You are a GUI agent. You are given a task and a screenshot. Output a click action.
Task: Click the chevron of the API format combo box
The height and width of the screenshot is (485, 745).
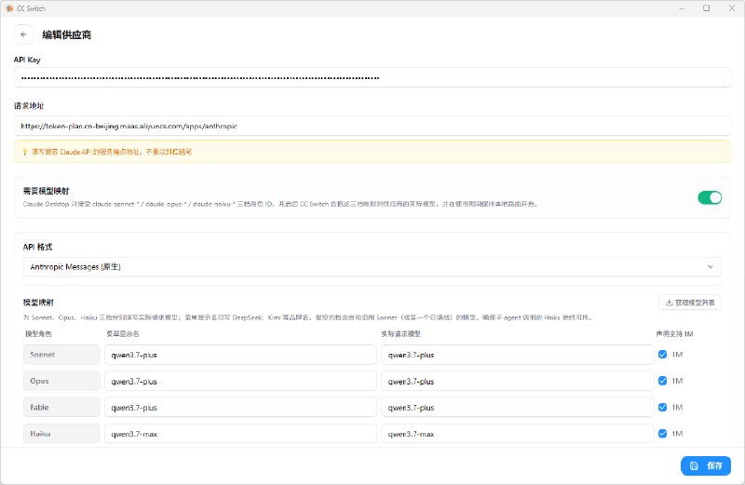710,267
